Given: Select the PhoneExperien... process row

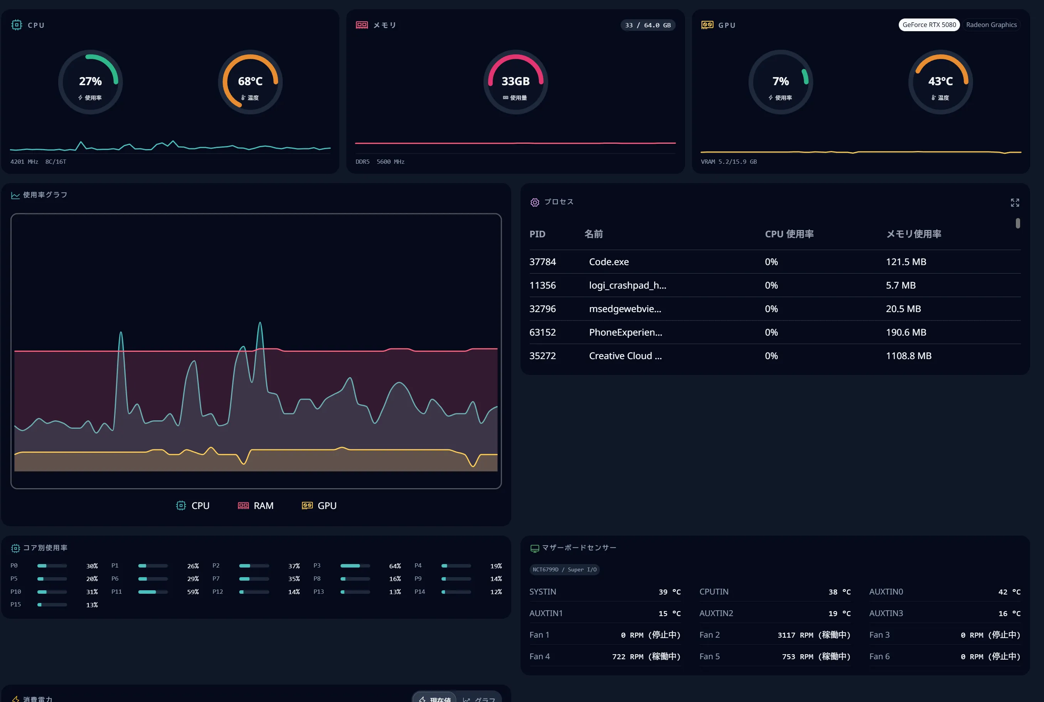Looking at the screenshot, I should (774, 332).
